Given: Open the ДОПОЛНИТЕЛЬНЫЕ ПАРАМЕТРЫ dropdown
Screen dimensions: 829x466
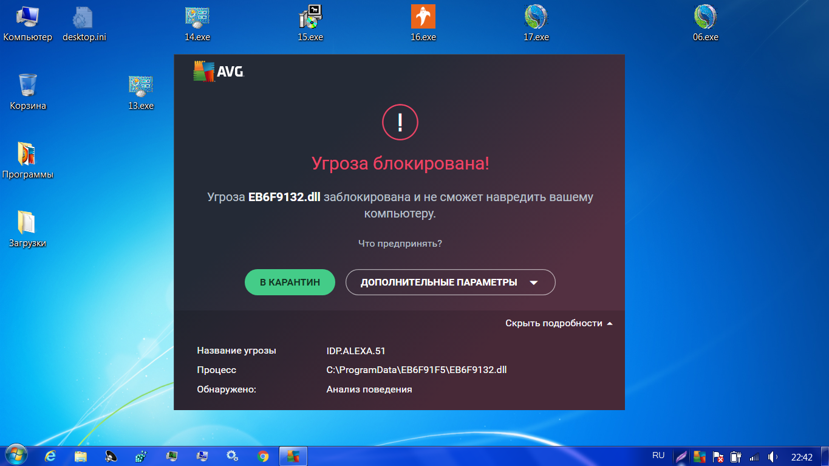Looking at the screenshot, I should pos(451,283).
